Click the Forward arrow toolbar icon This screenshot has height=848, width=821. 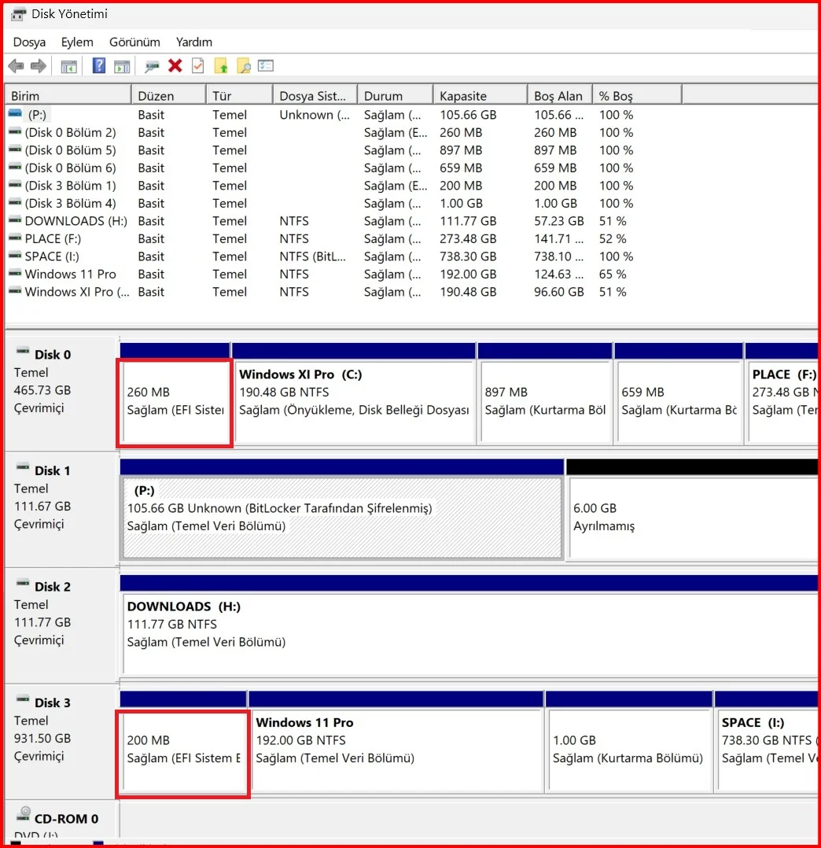click(x=39, y=66)
